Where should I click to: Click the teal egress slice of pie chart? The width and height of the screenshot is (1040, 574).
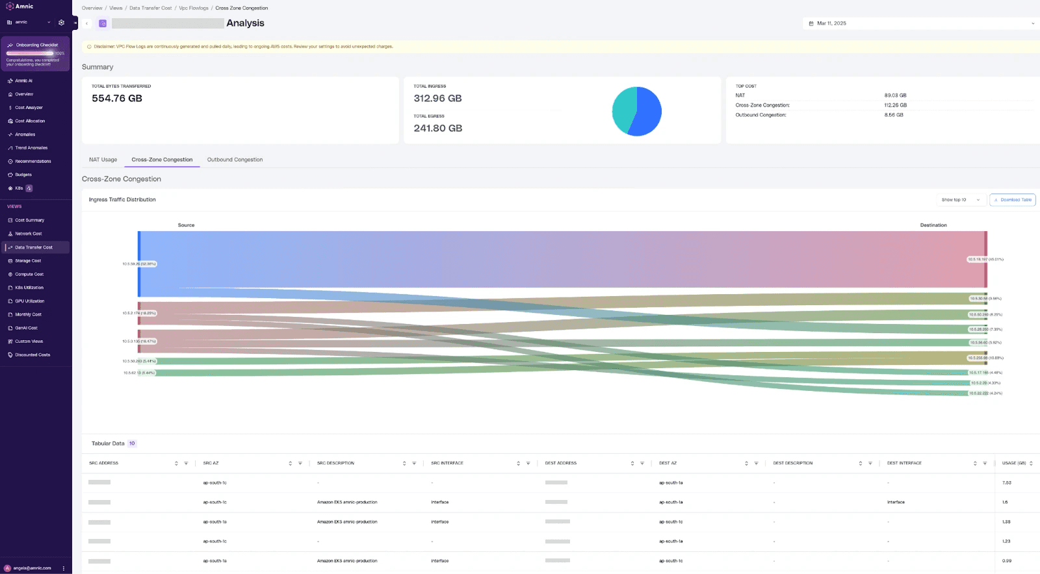624,110
